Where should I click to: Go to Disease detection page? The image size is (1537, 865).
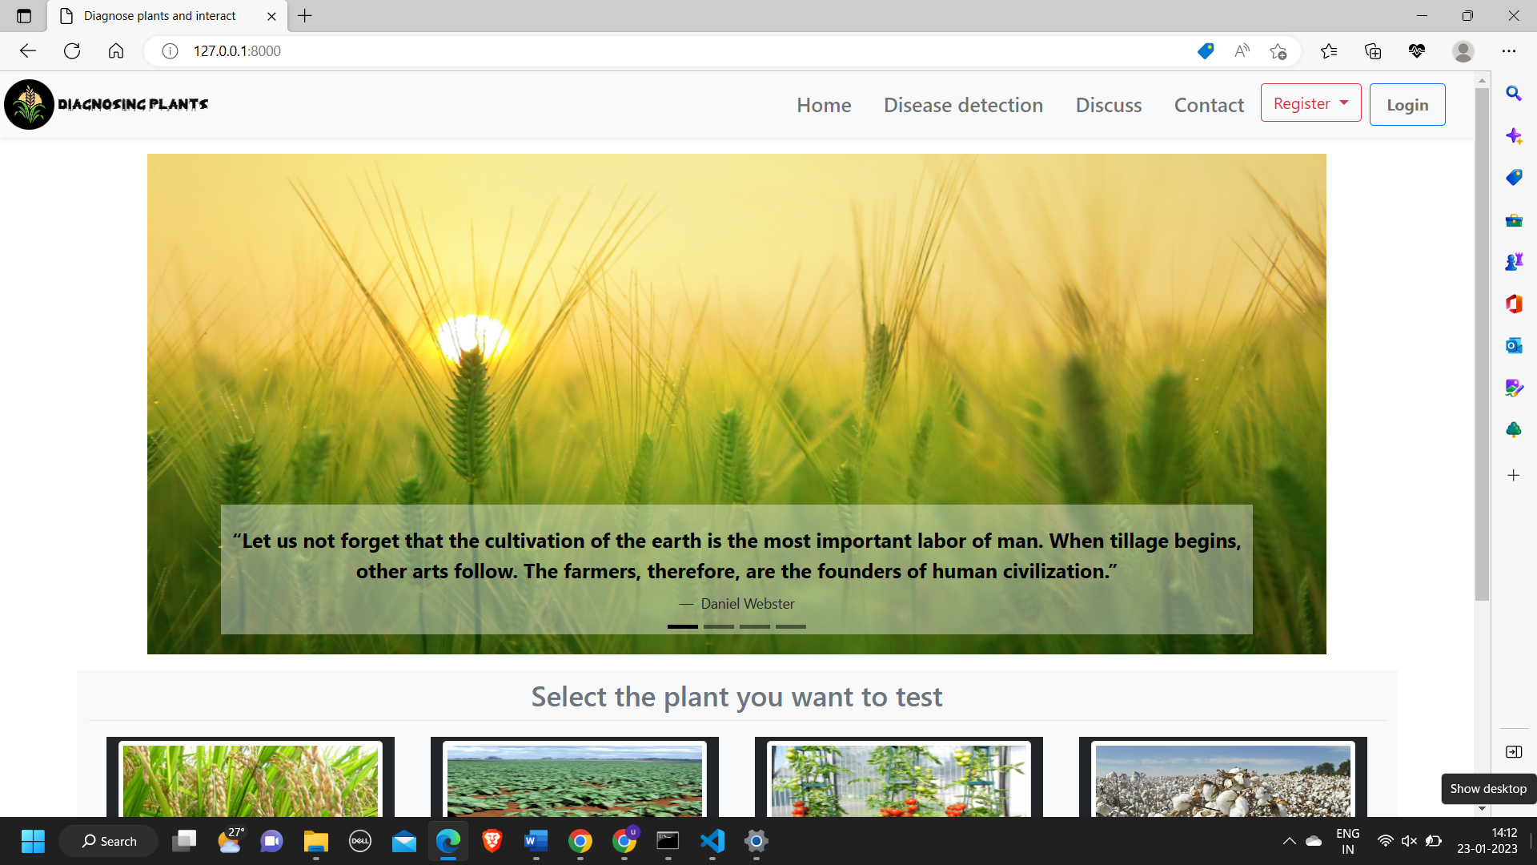(x=963, y=105)
